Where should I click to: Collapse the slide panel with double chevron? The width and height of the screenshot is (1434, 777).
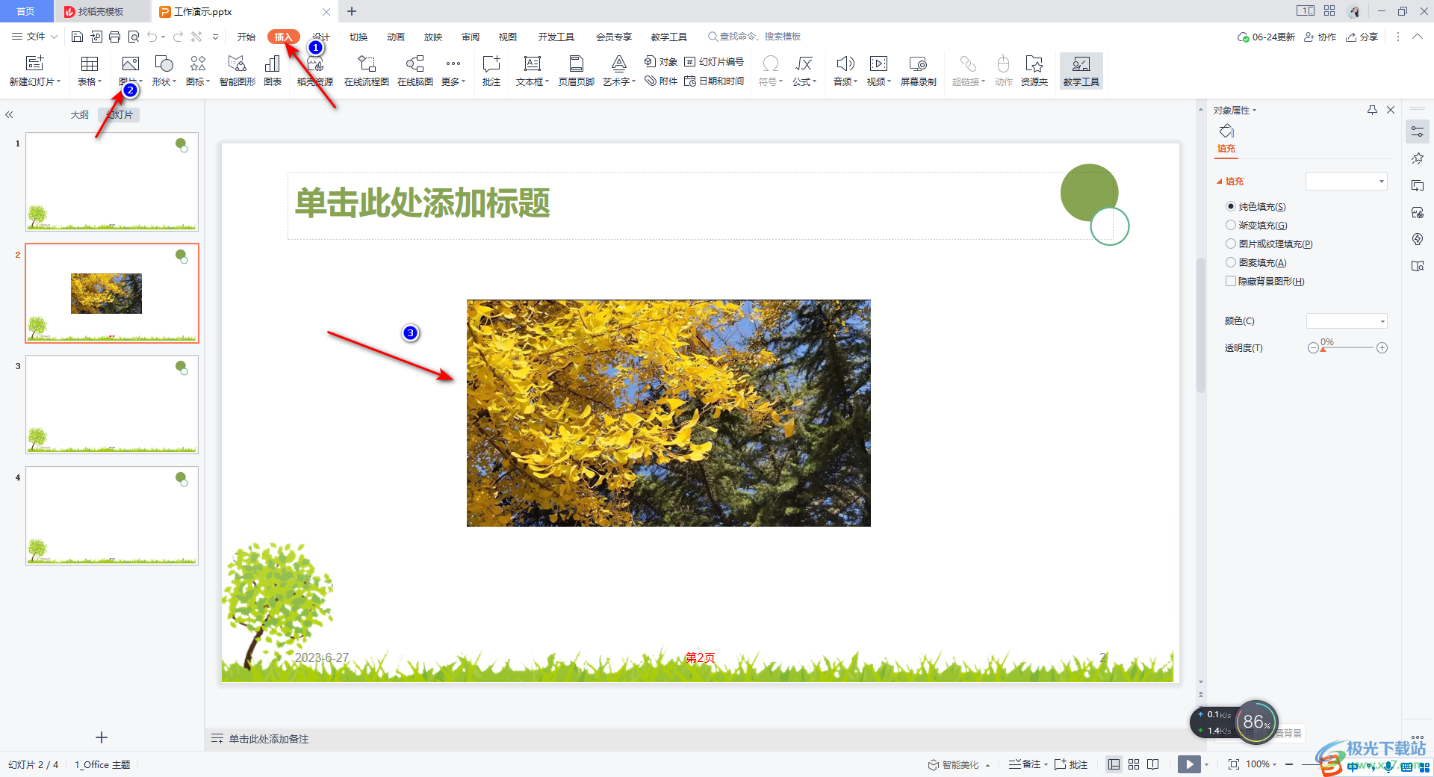pyautogui.click(x=10, y=115)
